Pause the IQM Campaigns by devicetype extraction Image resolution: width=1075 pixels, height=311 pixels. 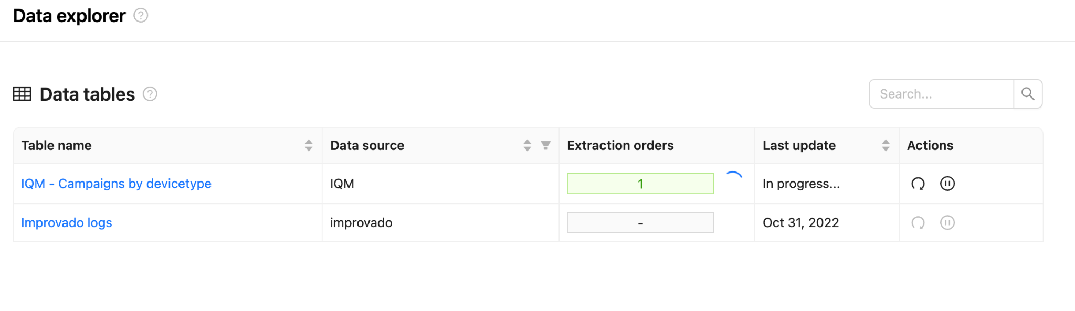point(947,184)
